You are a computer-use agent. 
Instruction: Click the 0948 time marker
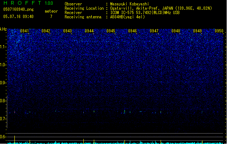pyautogui.click(x=176, y=31)
